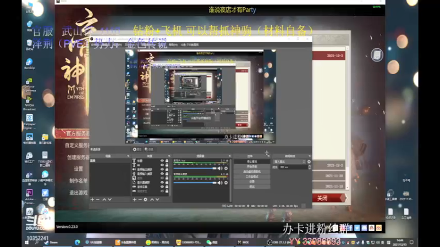Open the Twitter icon in game launcher
Image resolution: width=440 pixels, height=247 pixels.
pos(357,228)
